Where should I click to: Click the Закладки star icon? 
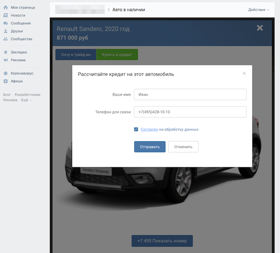[x=5, y=52]
